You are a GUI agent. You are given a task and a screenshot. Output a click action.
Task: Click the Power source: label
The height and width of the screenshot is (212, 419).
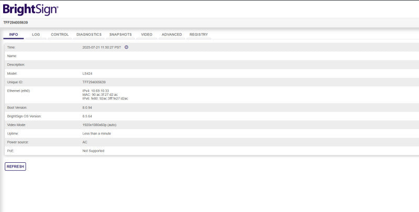pyautogui.click(x=18, y=142)
